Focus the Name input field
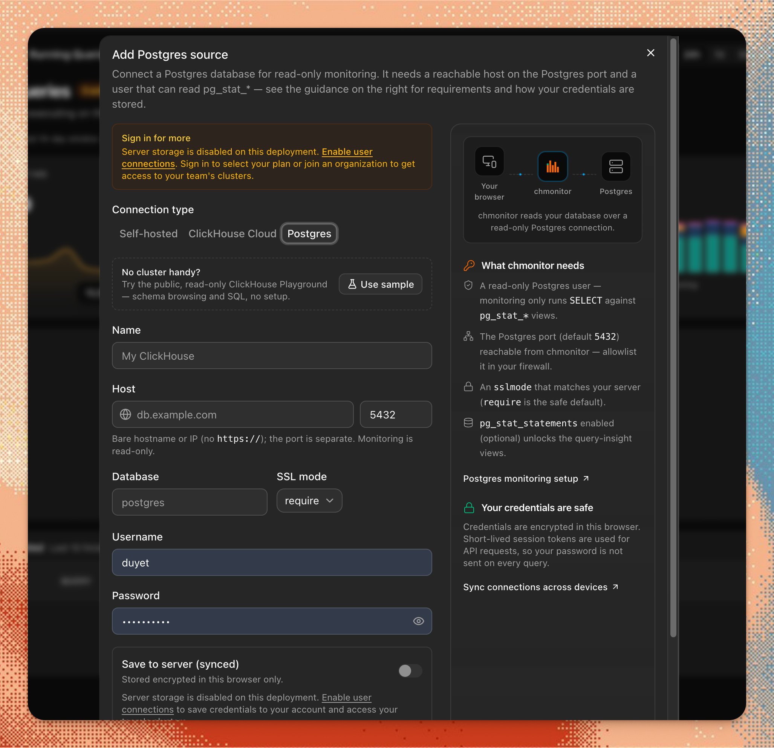774x748 pixels. (x=272, y=356)
